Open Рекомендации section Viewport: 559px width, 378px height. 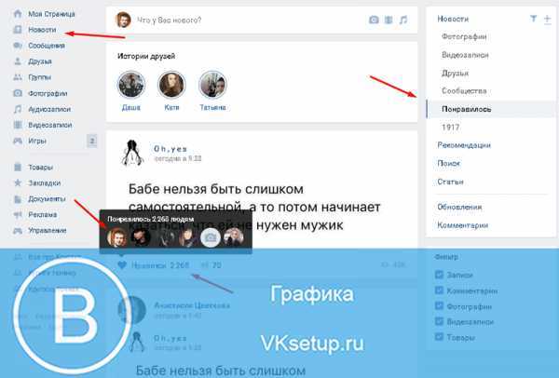pyautogui.click(x=464, y=145)
